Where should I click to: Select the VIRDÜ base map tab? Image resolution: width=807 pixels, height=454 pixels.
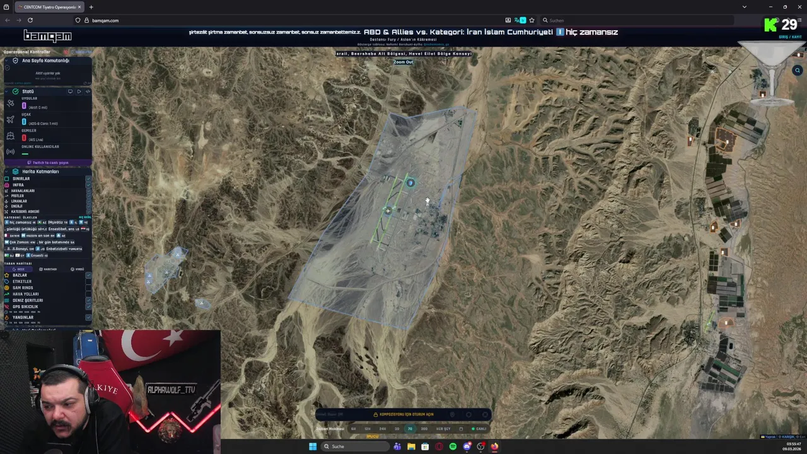pos(78,269)
